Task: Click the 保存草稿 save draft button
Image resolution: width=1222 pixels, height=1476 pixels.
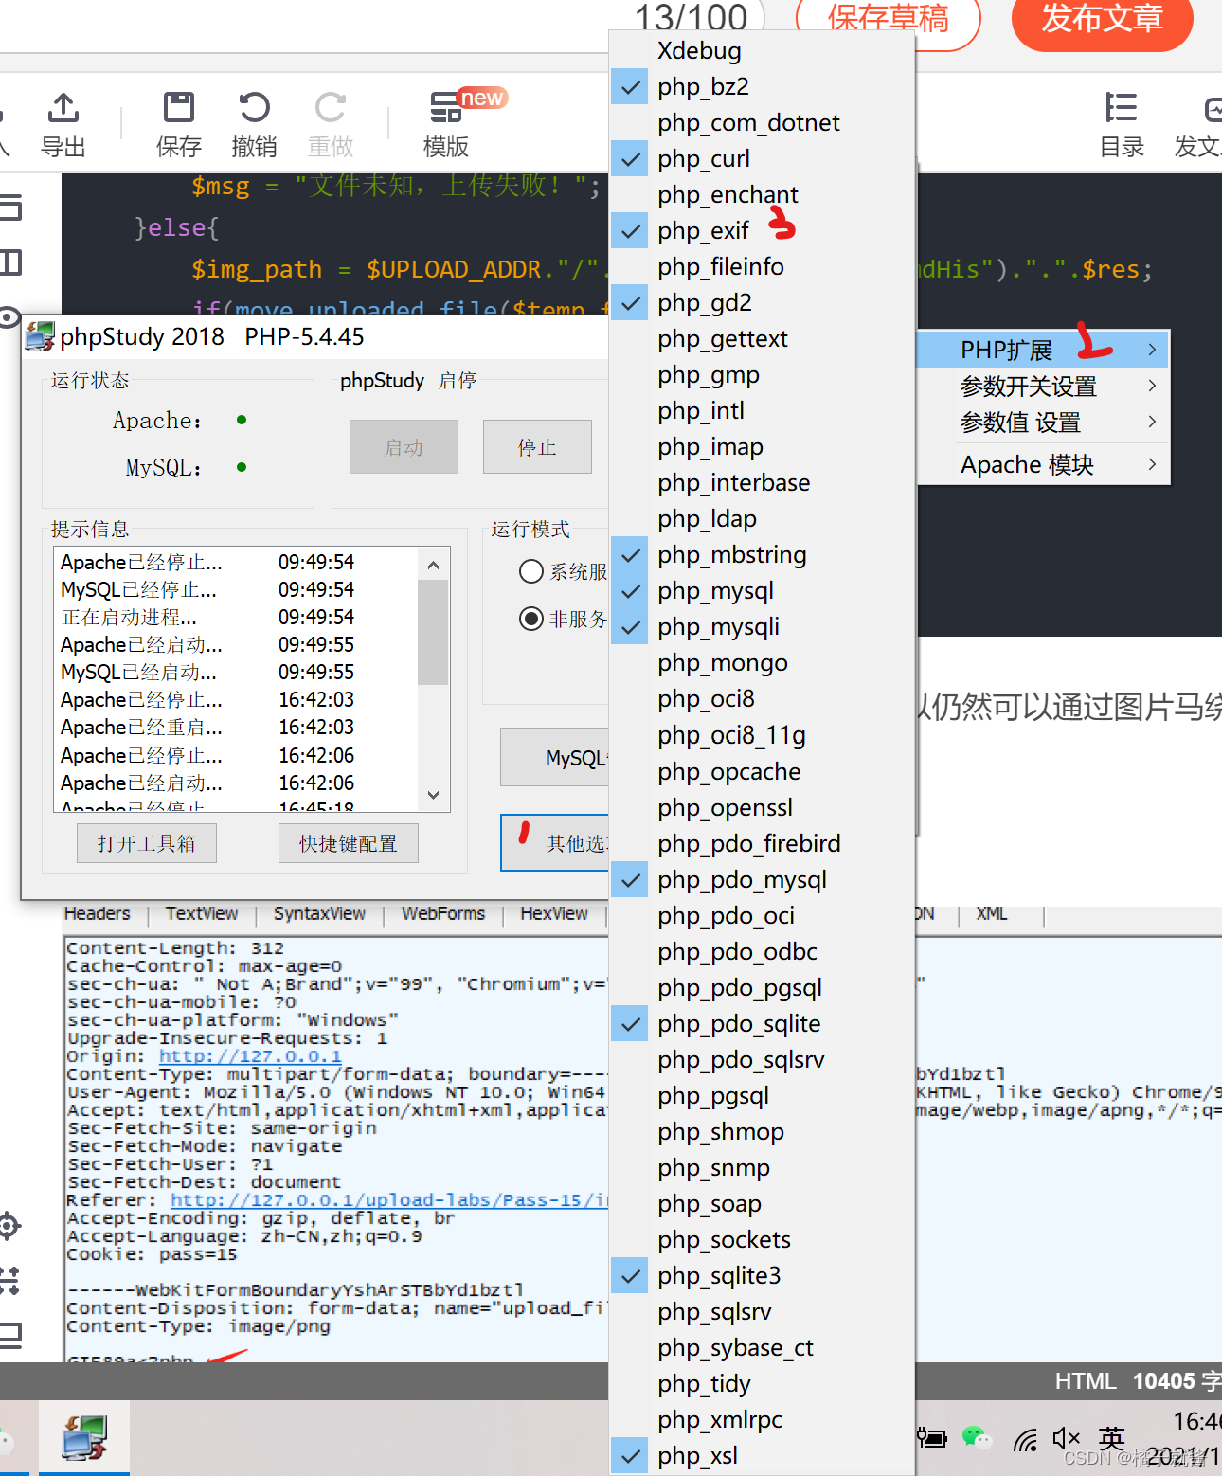Action: coord(889,19)
